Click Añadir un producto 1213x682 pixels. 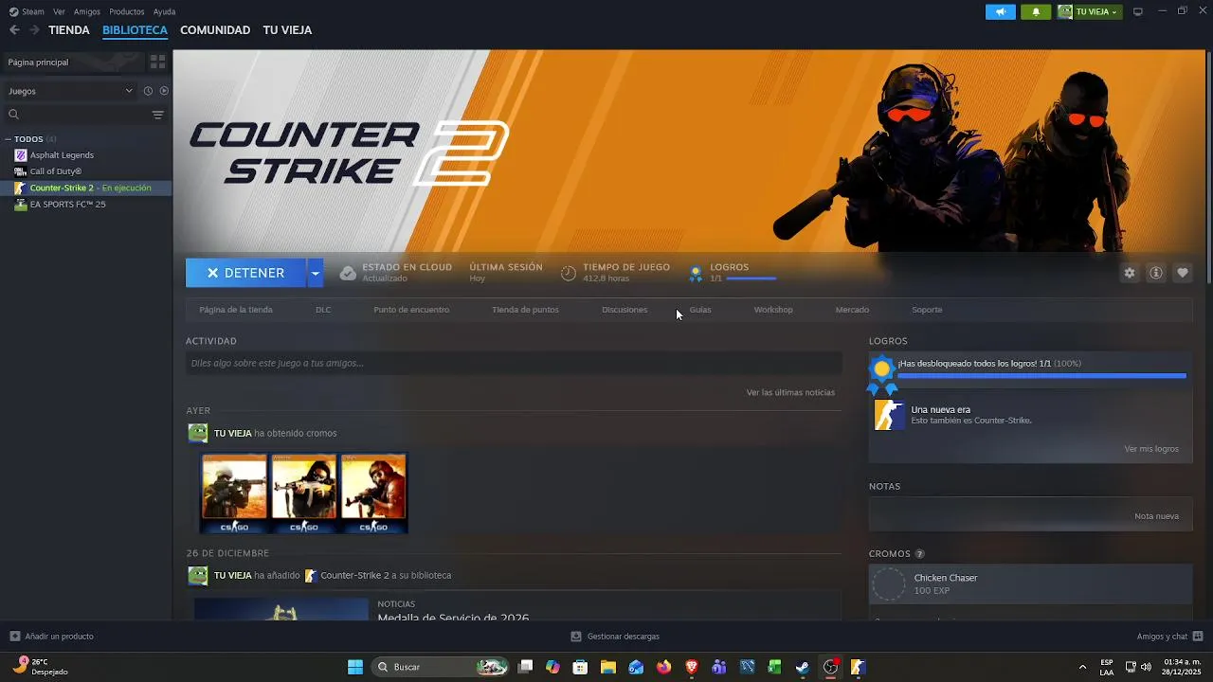tap(51, 637)
